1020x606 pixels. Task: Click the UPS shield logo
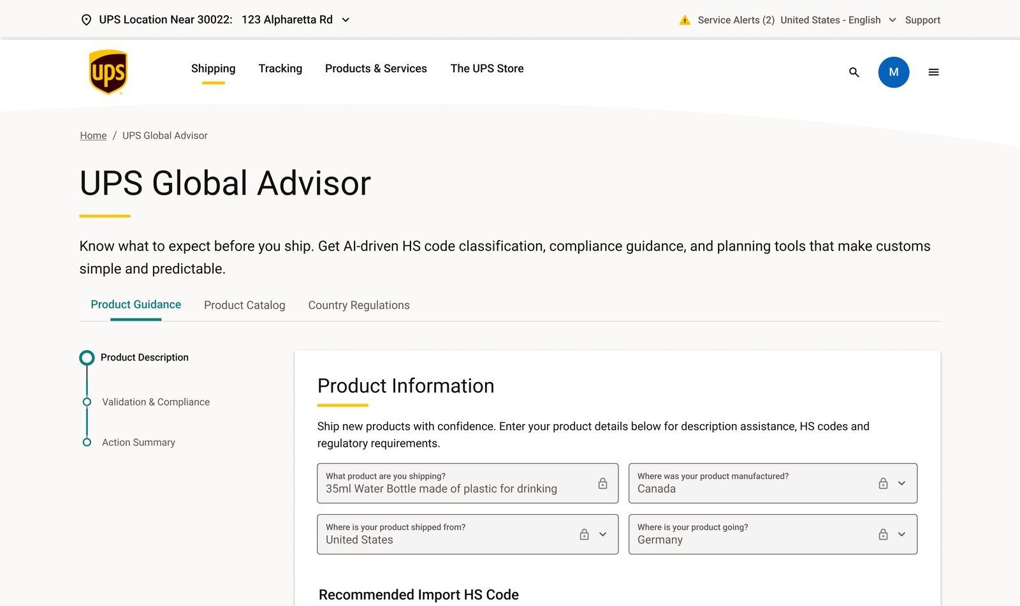[x=108, y=72]
